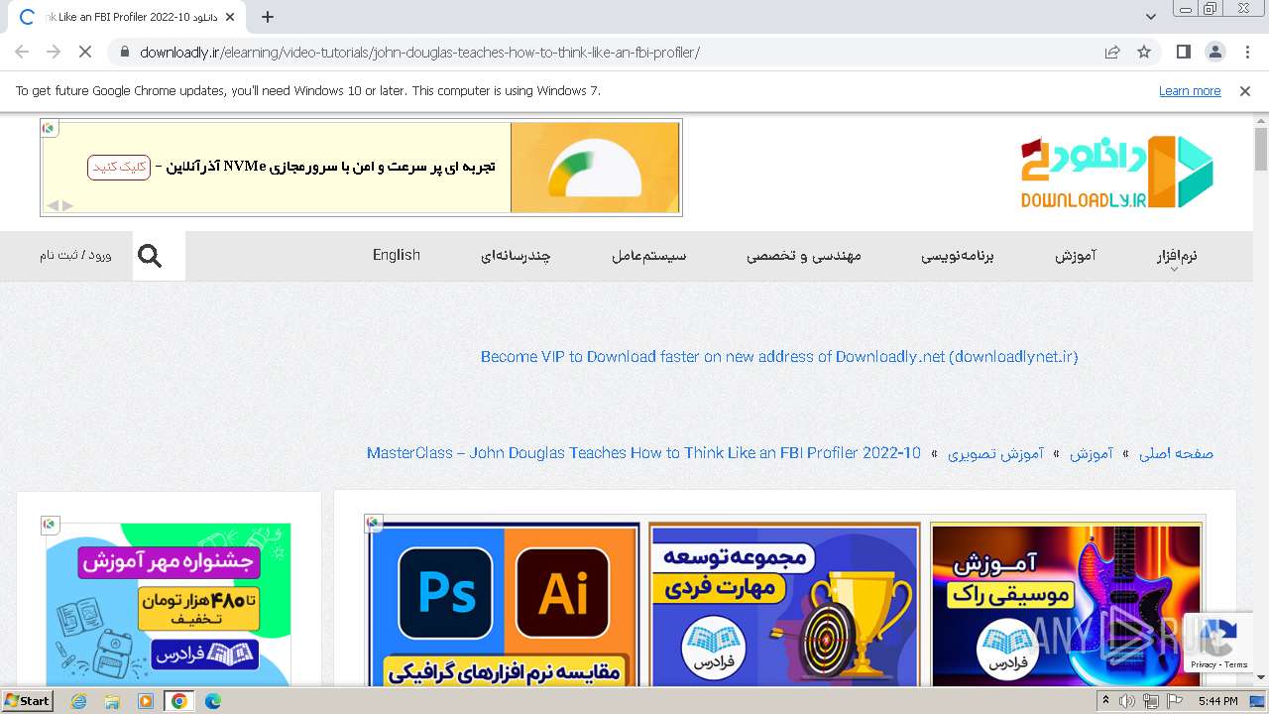The image size is (1269, 714).
Task: Share this page icon
Action: click(x=1112, y=52)
